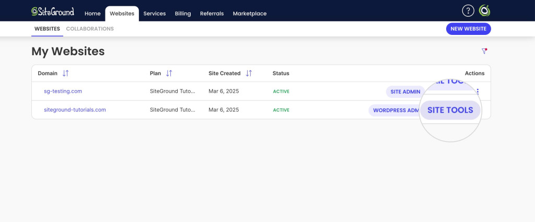Click the Site Created column header

coord(225,73)
